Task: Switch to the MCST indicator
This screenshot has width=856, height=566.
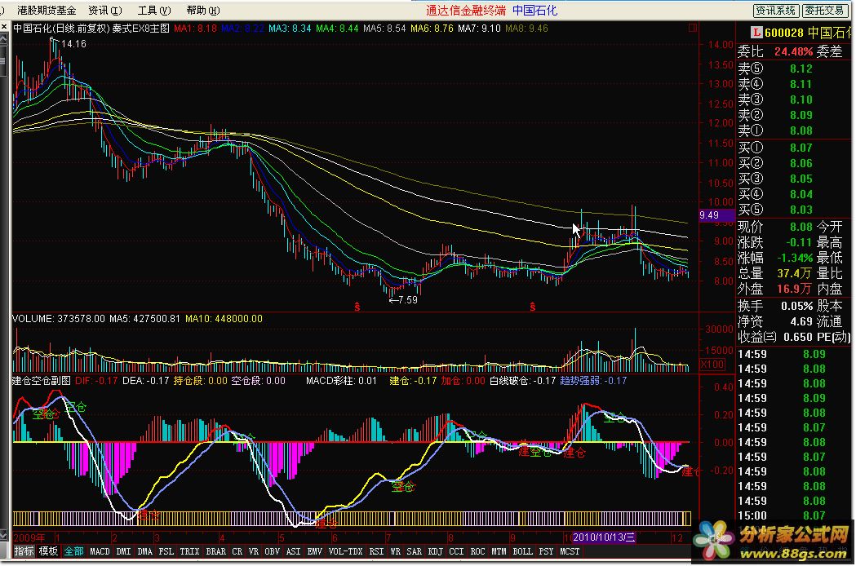Action: [570, 552]
